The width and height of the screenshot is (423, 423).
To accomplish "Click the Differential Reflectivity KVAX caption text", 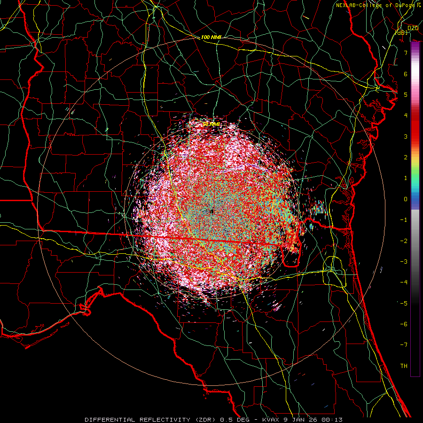I will pyautogui.click(x=214, y=420).
